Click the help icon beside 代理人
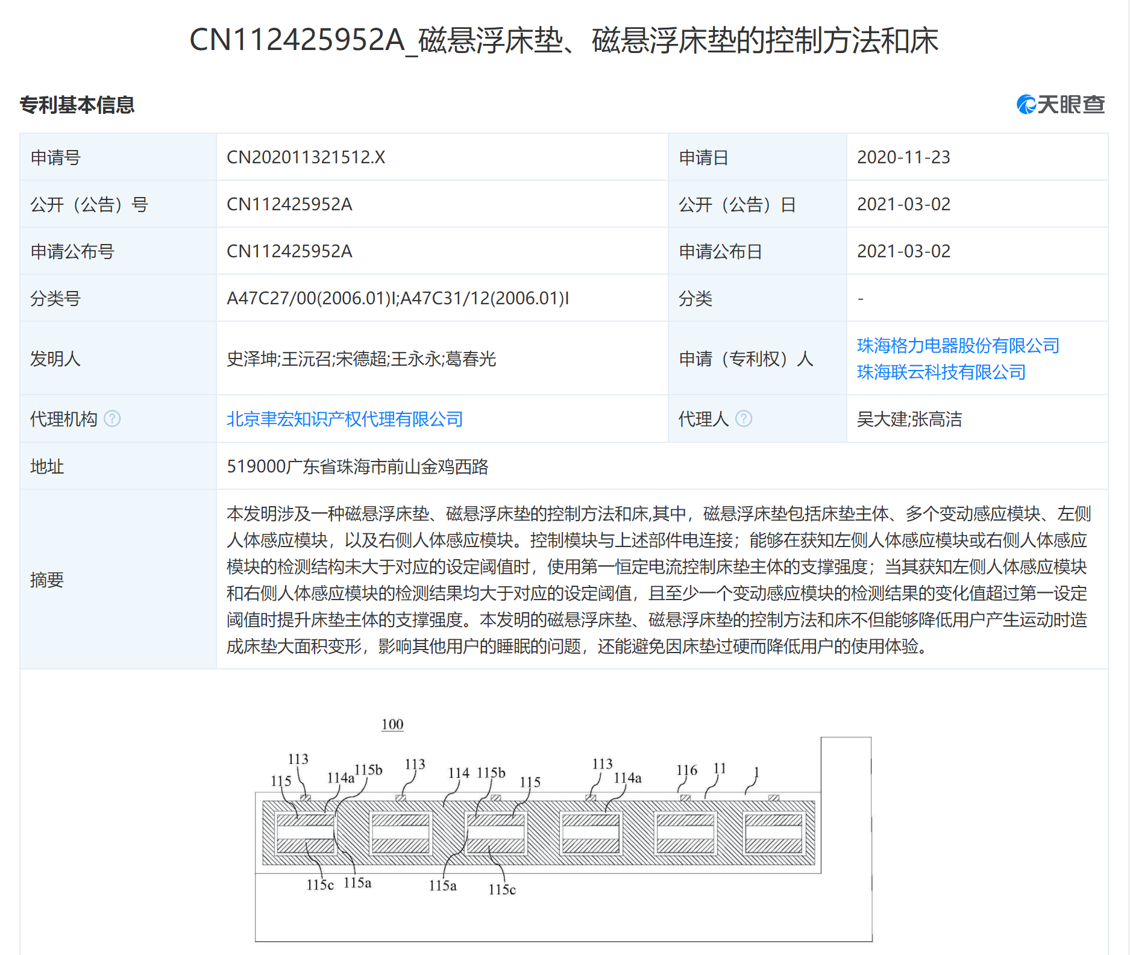Viewport: 1130px width, 955px height. [x=744, y=418]
